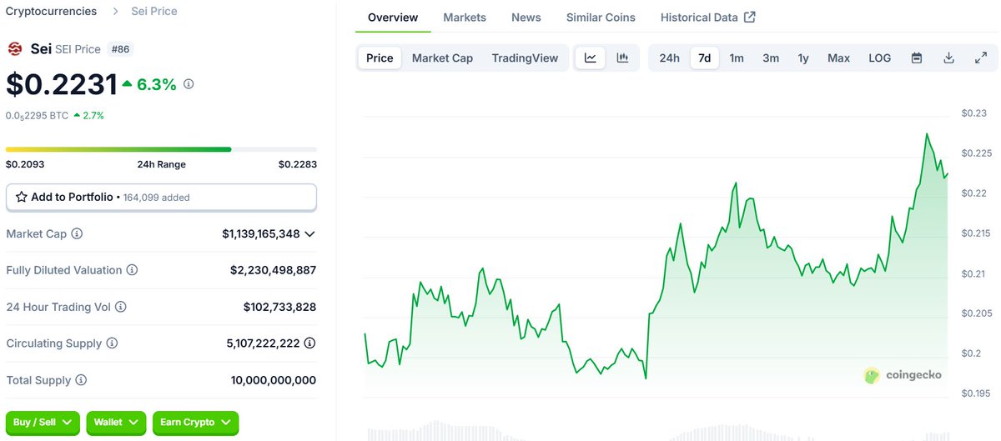The image size is (1001, 441).
Task: Open the Buy / Sell dropdown
Action: [x=43, y=423]
